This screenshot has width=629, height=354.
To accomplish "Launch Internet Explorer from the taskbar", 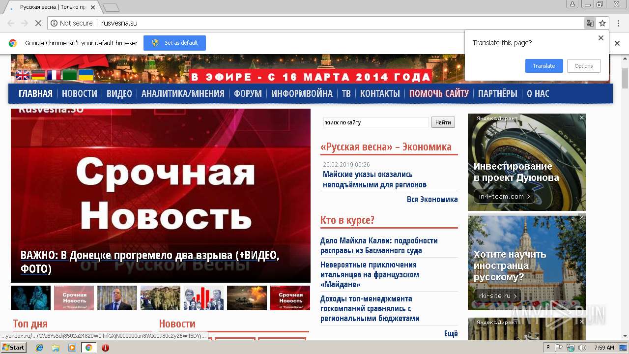I will 39,348.
